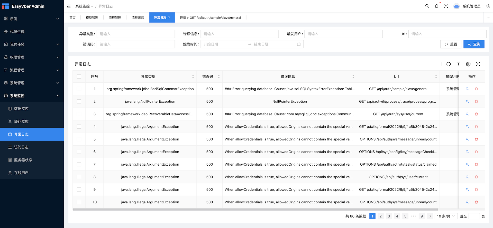Expand the 系统管理 sidebar menu
The height and width of the screenshot is (228, 493).
[32, 83]
